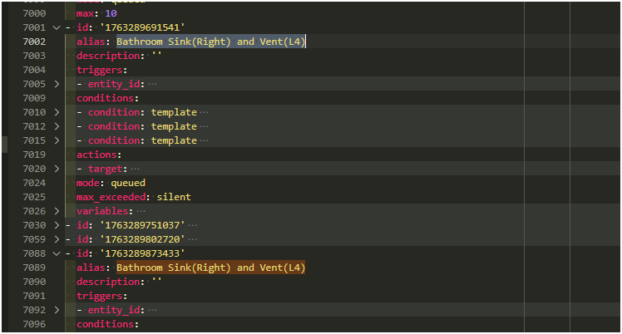Unfold the block using line 7012 arrow
The height and width of the screenshot is (334, 622).
tap(57, 126)
